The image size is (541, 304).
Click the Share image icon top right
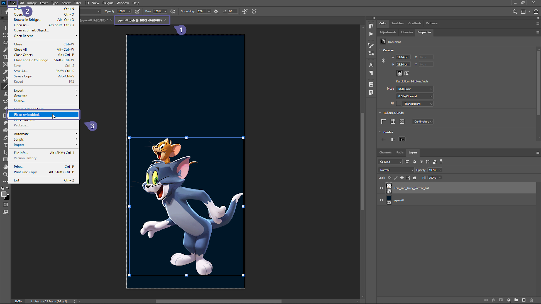click(536, 11)
